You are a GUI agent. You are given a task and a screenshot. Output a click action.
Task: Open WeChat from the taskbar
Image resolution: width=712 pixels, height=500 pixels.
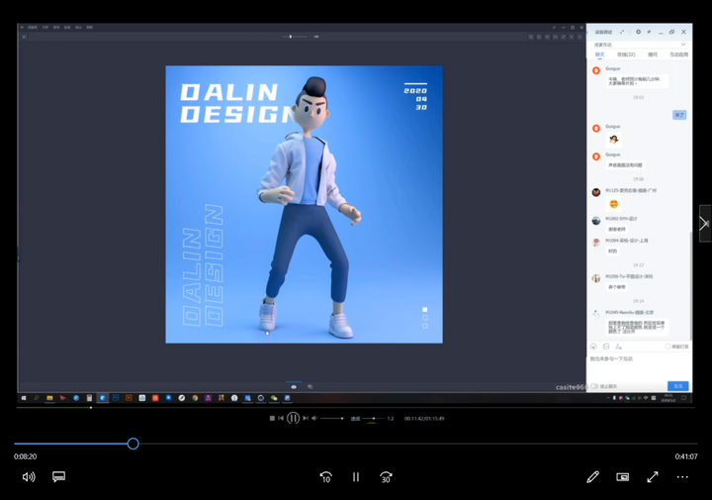[274, 398]
